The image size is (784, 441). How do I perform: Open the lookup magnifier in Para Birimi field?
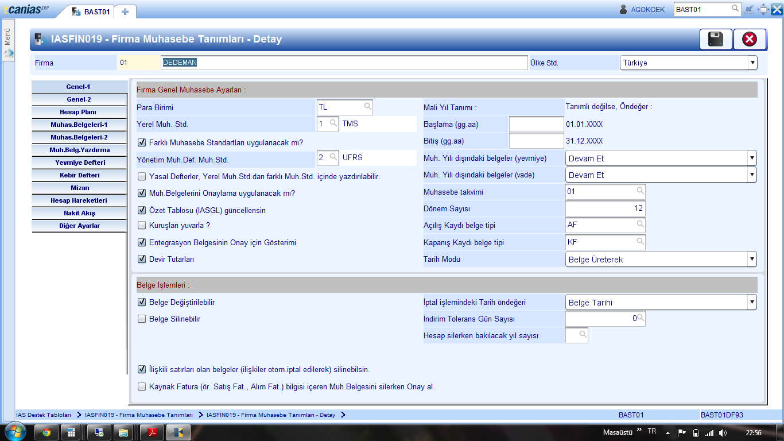pos(367,106)
